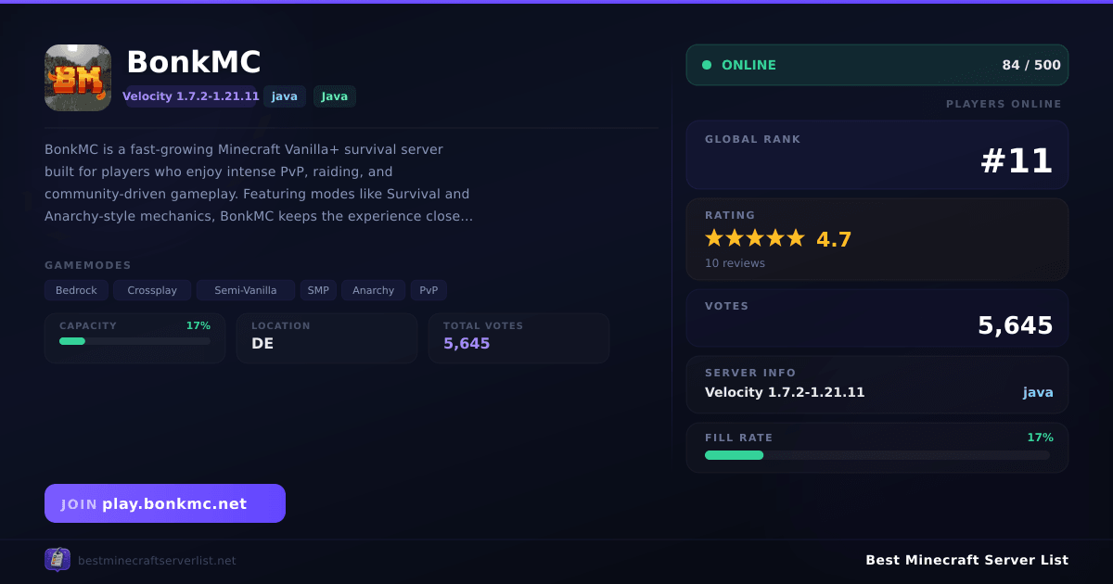Select the PvP gamemode tag

point(429,290)
